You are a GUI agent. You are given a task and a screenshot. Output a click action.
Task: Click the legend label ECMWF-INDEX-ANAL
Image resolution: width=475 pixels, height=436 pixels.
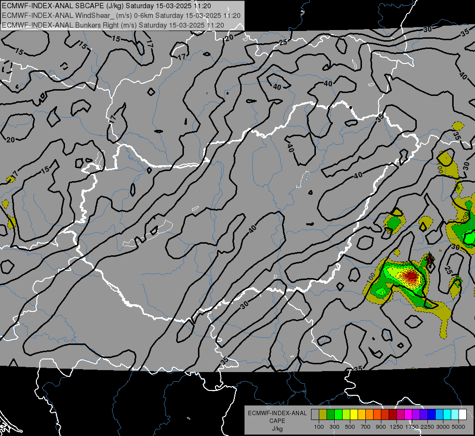click(277, 413)
